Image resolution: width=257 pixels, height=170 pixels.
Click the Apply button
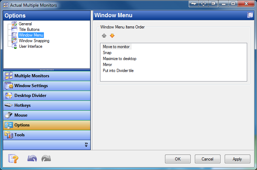[237, 159]
